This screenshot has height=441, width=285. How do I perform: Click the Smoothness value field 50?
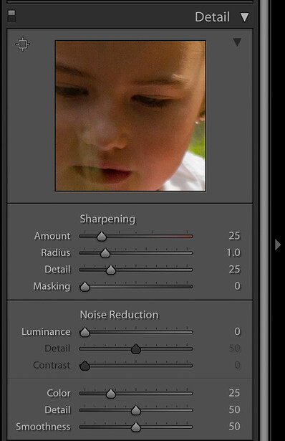click(x=234, y=427)
